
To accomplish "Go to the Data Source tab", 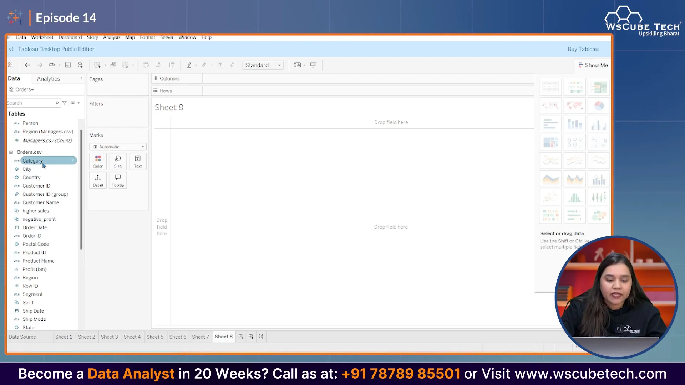I will (x=22, y=337).
